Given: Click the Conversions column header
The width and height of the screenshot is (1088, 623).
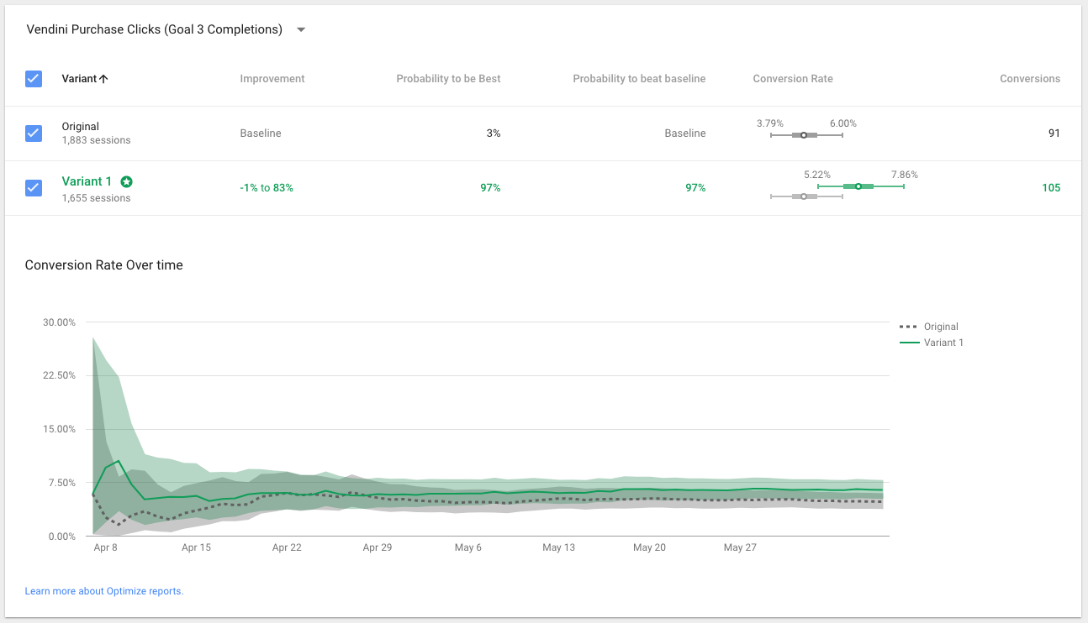Looking at the screenshot, I should pyautogui.click(x=1030, y=79).
